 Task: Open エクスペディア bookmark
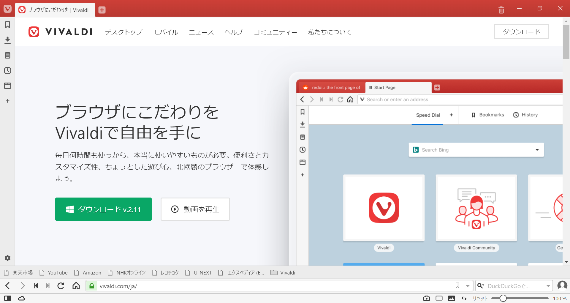click(241, 273)
